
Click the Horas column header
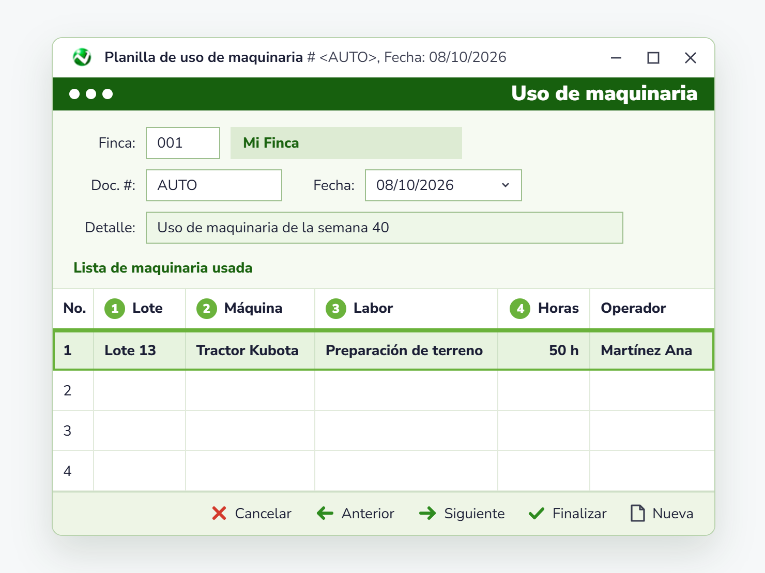click(544, 309)
